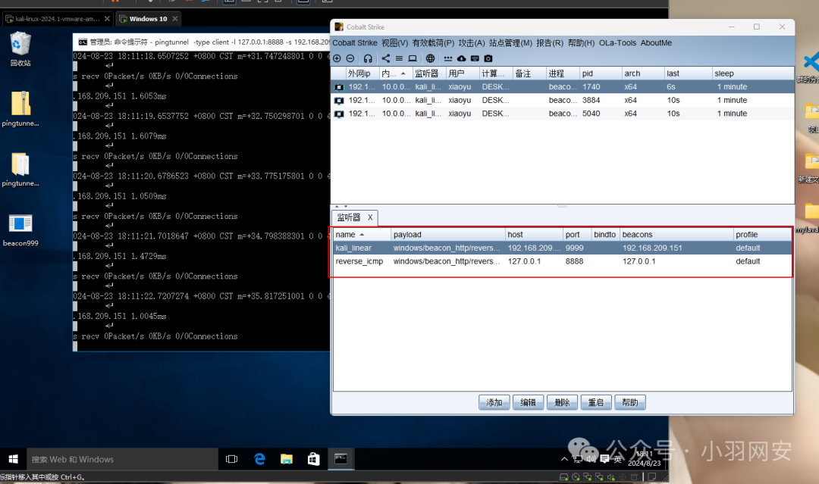Open the 站点管理(M) menu
819x484 pixels.
(x=510, y=42)
